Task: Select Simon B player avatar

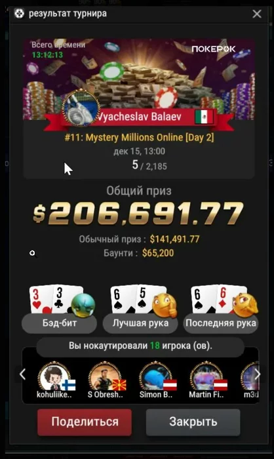Action: click(x=156, y=377)
